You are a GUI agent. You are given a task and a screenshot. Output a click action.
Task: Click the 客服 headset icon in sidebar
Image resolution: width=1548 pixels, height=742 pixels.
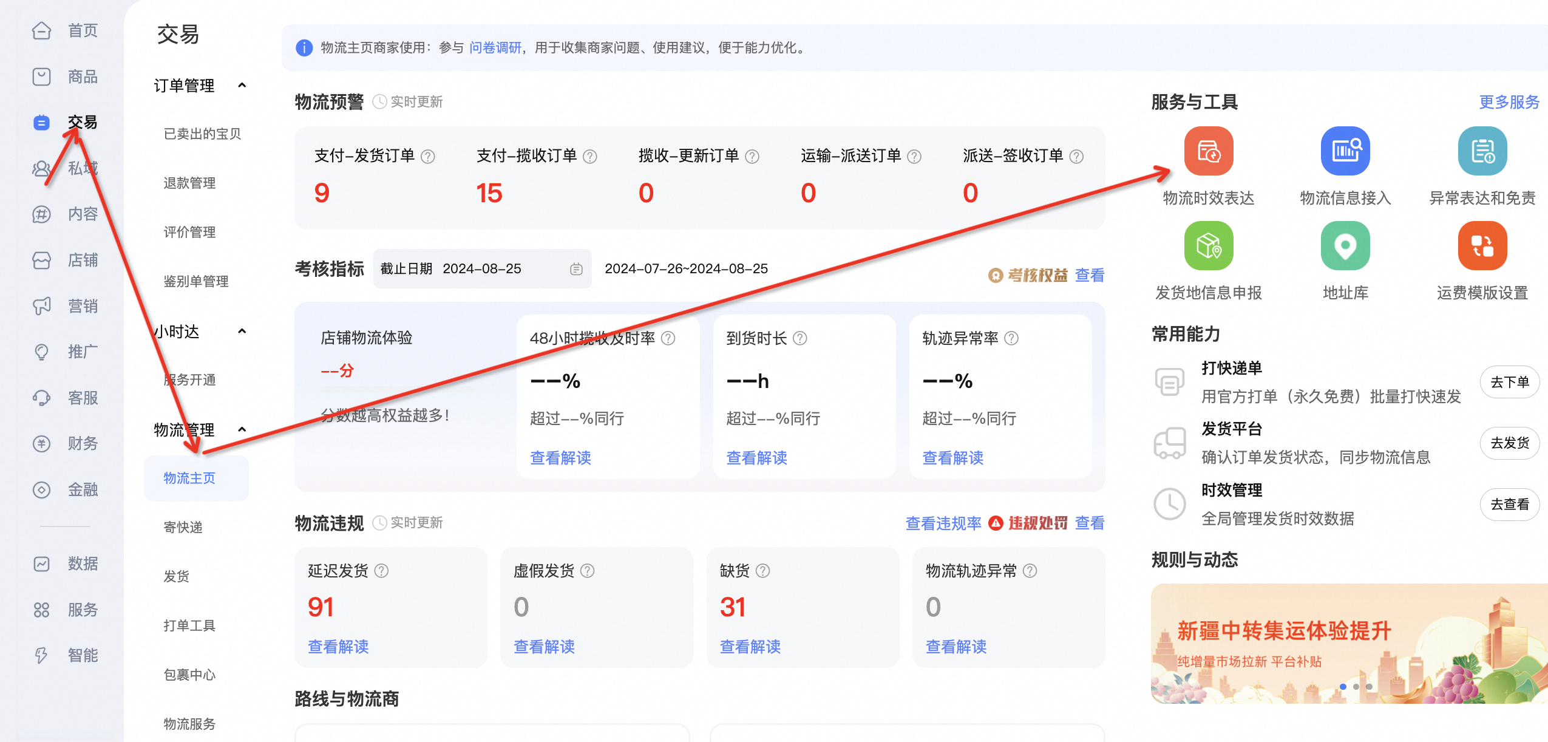(x=41, y=398)
